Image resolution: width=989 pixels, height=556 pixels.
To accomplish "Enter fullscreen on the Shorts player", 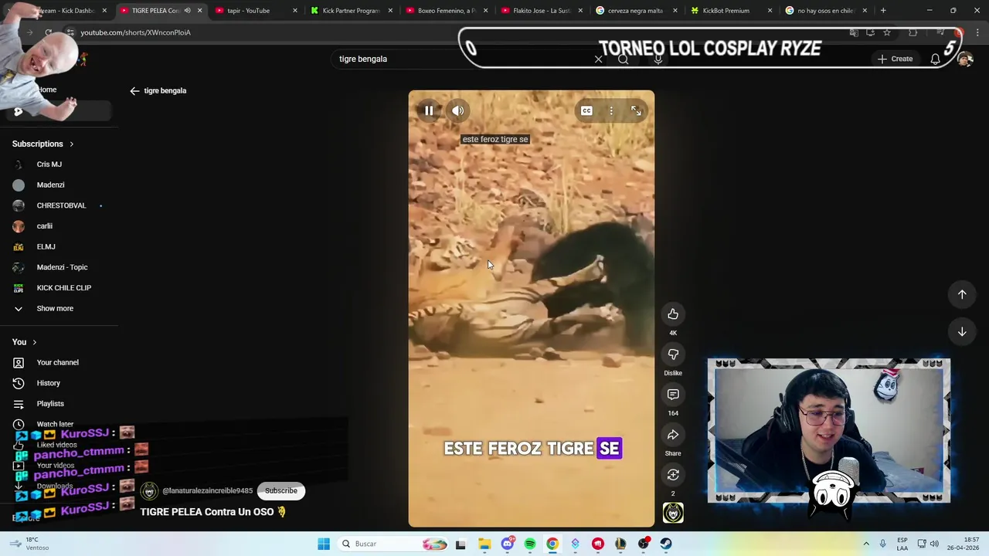I will tap(636, 111).
